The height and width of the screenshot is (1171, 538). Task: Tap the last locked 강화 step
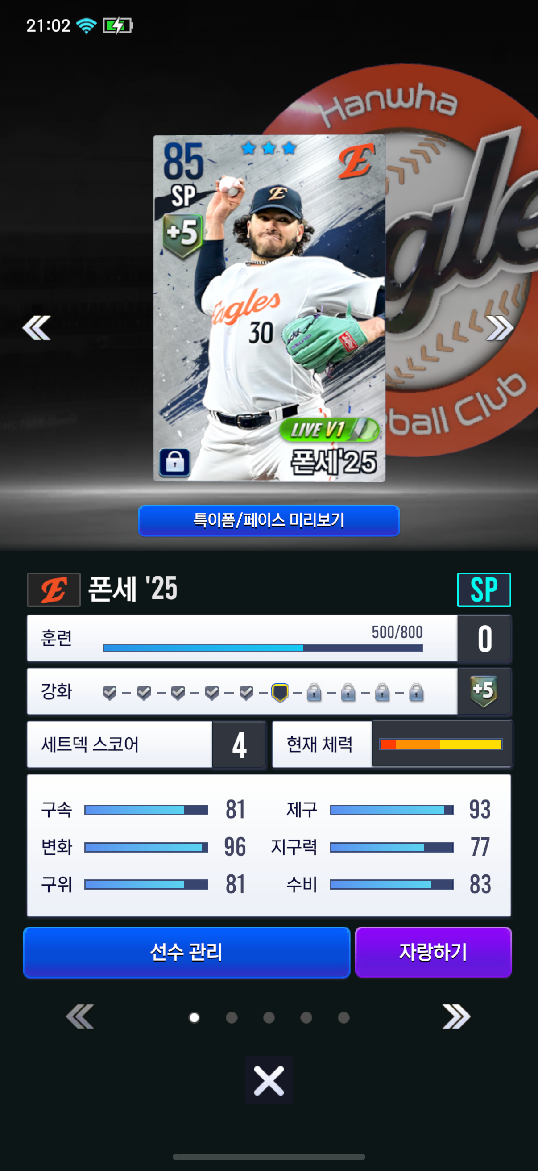[x=416, y=692]
